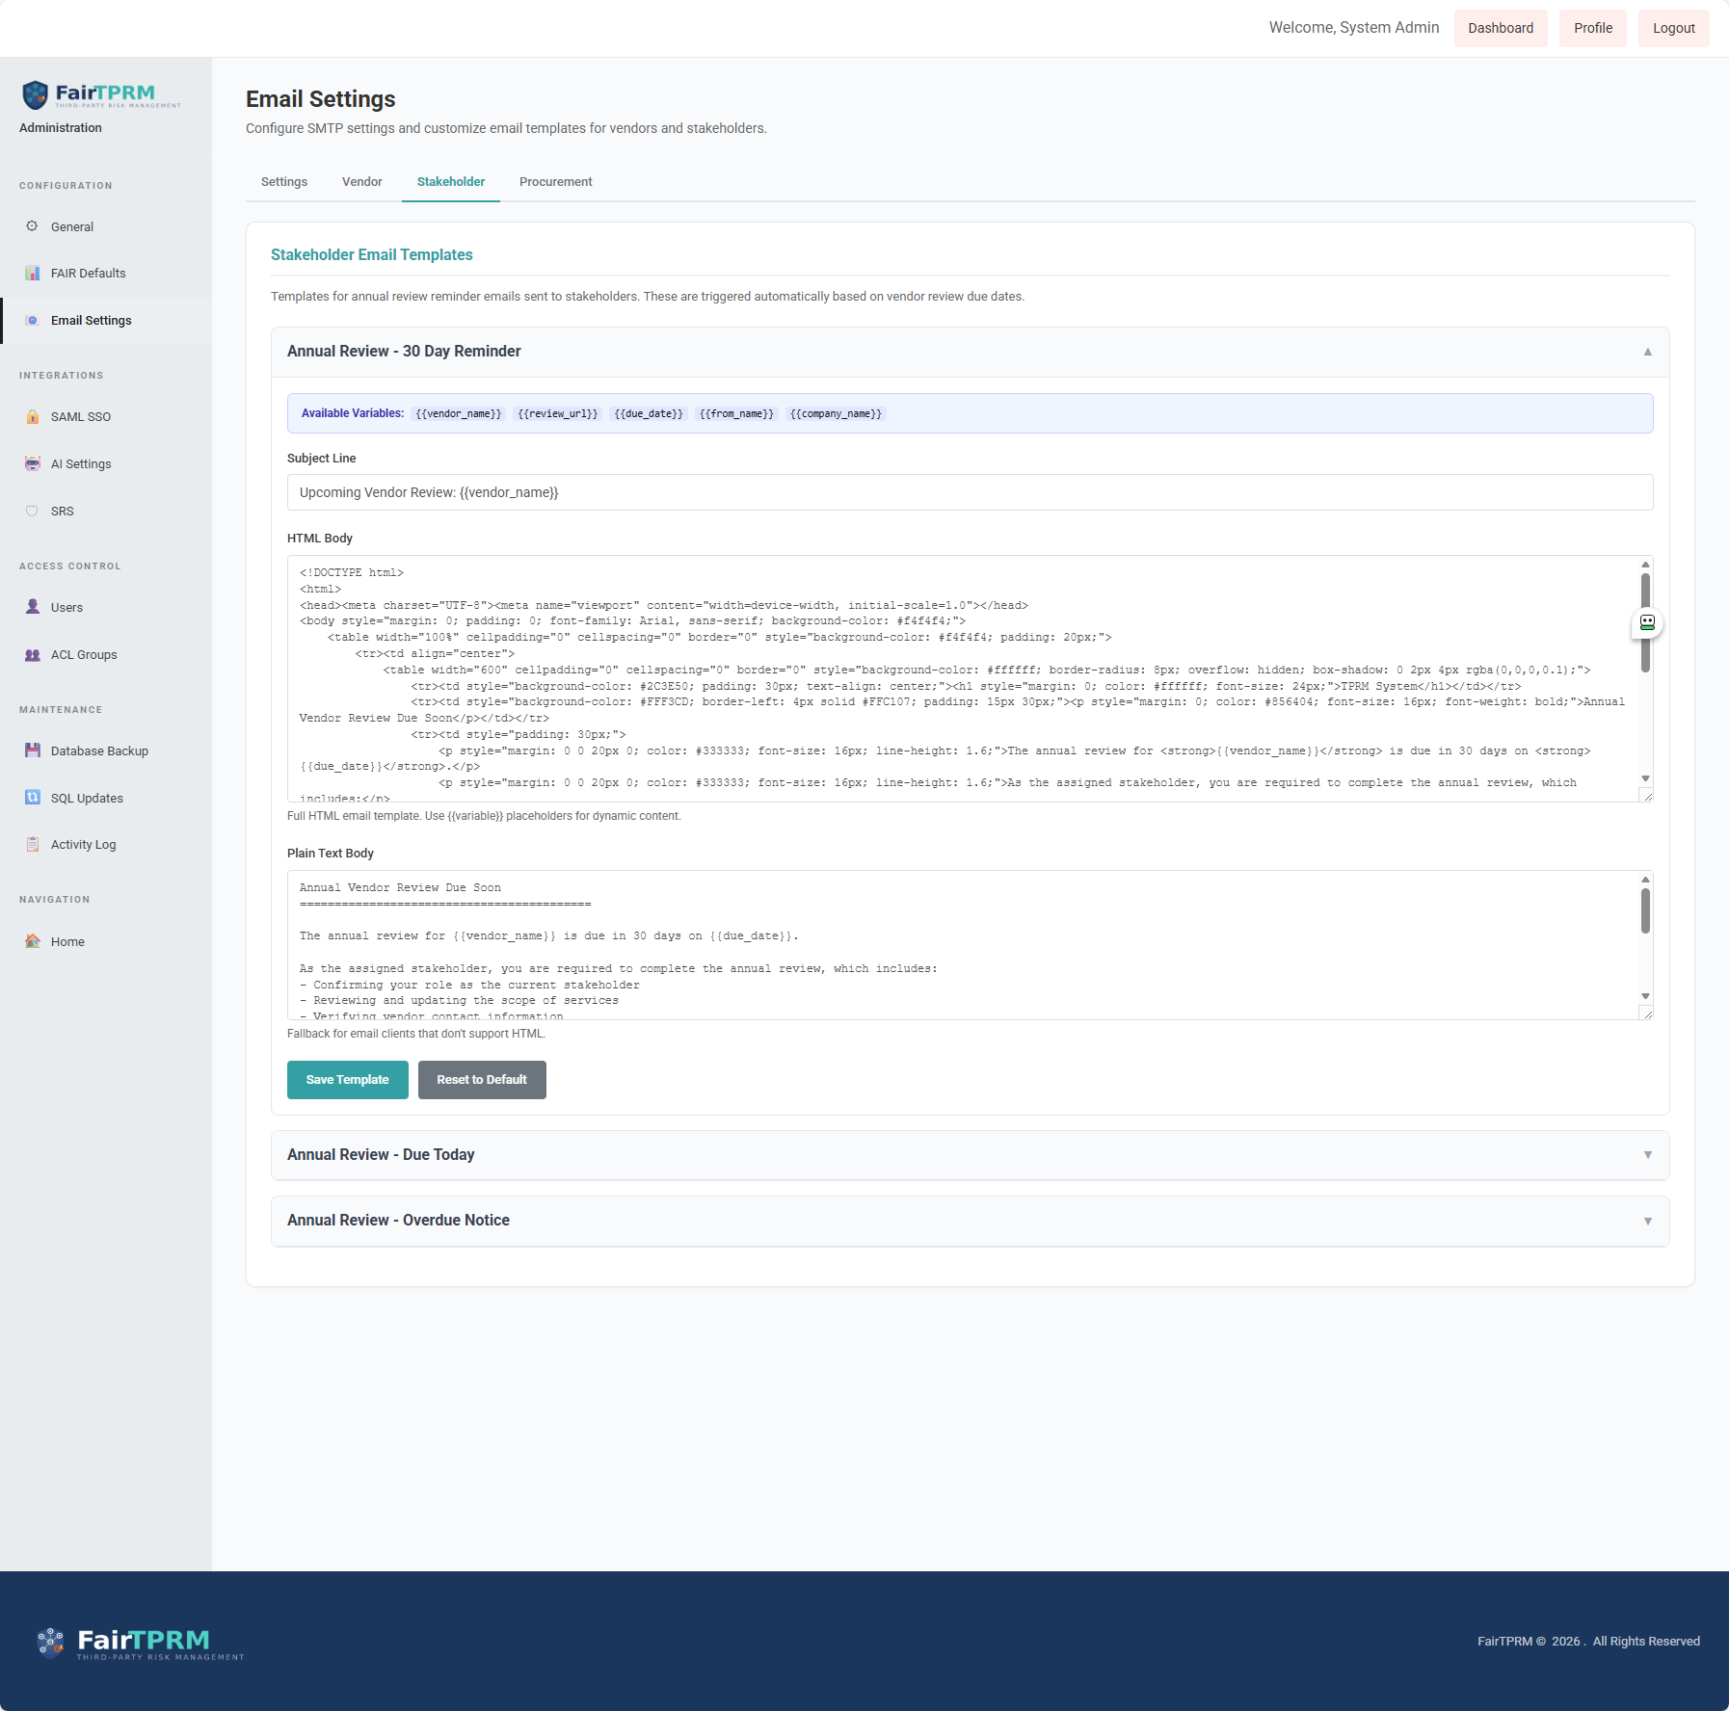Image resolution: width=1729 pixels, height=1711 pixels.
Task: Click the SQL Updates refresh icon
Action: (x=32, y=798)
